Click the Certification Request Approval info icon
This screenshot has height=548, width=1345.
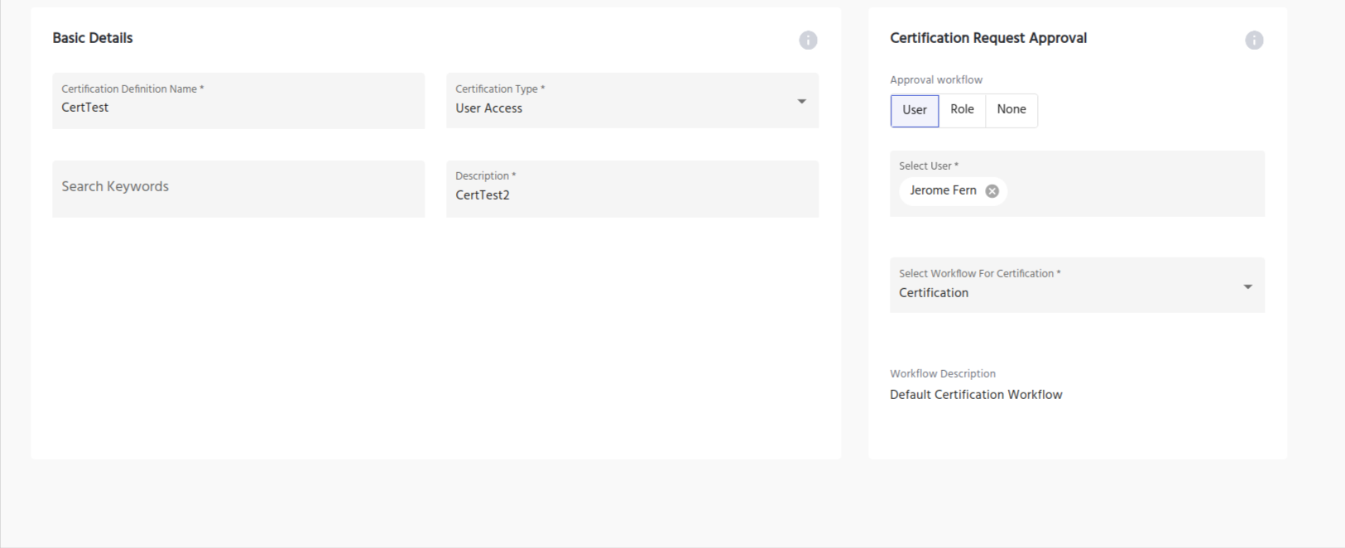pos(1254,40)
